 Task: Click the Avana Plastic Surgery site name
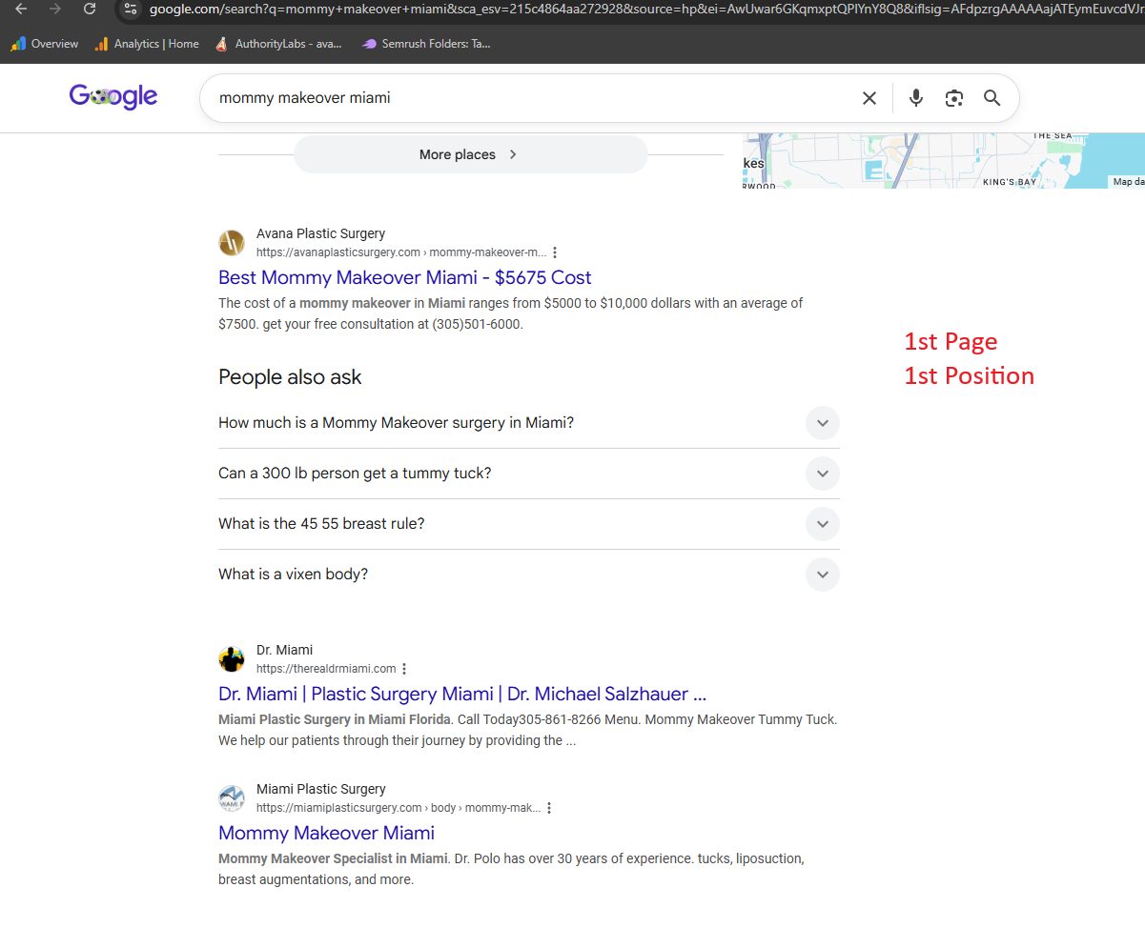(321, 233)
